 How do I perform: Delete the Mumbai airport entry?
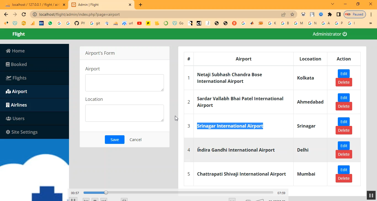pos(344,178)
